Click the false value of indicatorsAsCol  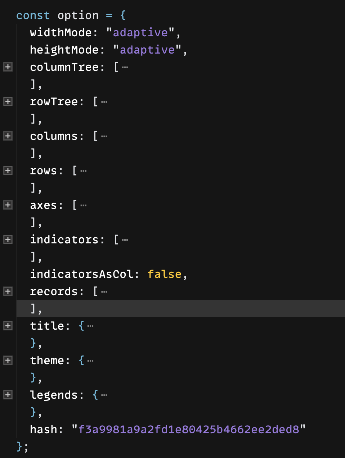coord(164,274)
